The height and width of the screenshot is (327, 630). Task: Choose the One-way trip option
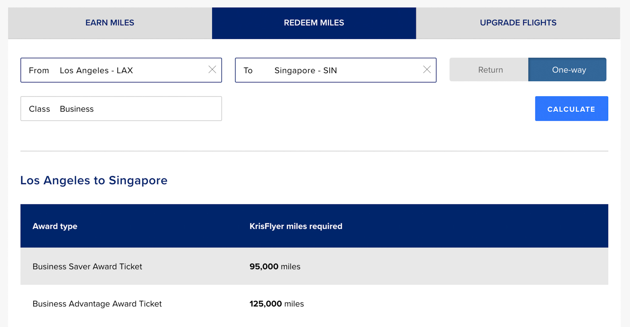(568, 70)
